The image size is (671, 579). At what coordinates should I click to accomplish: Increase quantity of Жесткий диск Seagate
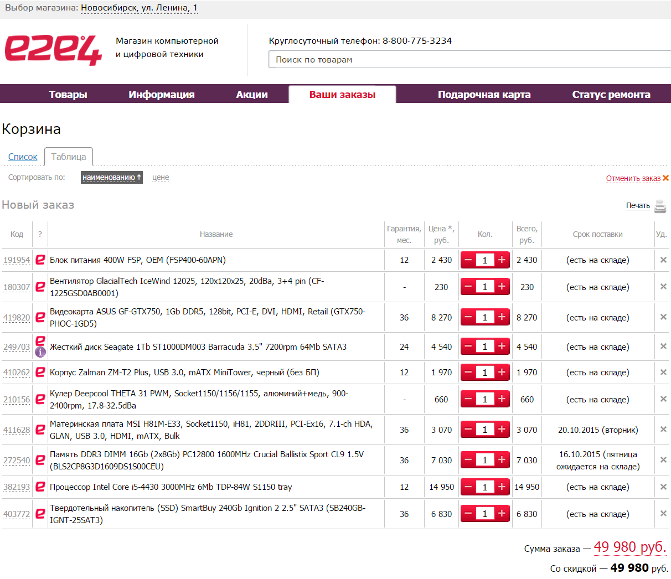pyautogui.click(x=502, y=347)
